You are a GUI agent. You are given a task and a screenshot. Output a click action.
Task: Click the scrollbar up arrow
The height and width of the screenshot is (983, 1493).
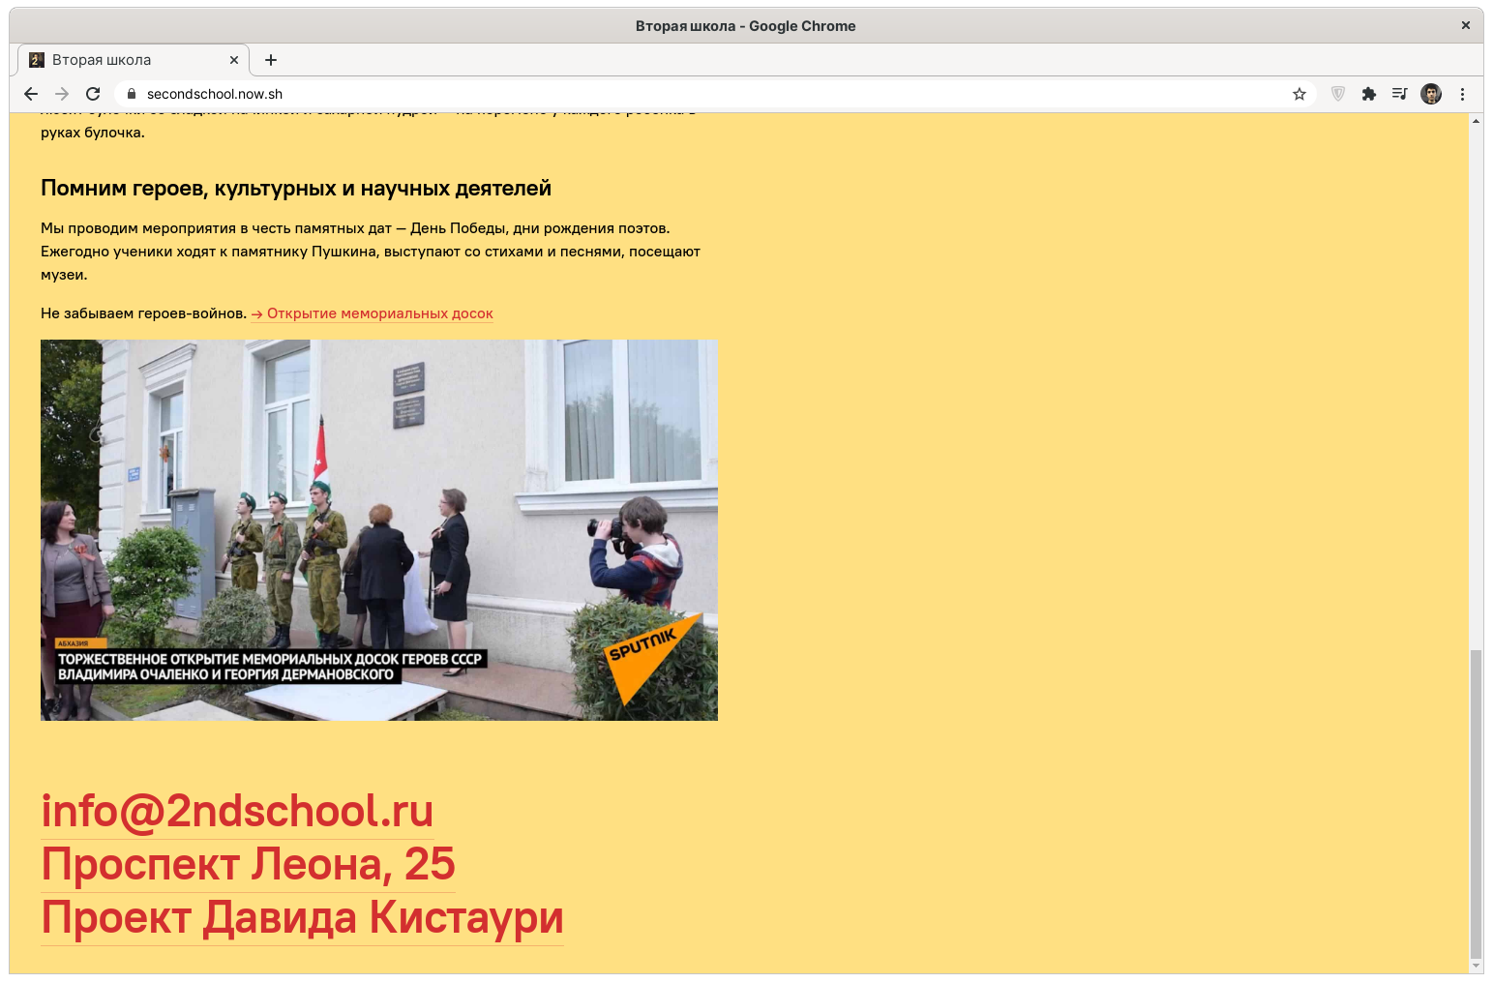tap(1476, 121)
